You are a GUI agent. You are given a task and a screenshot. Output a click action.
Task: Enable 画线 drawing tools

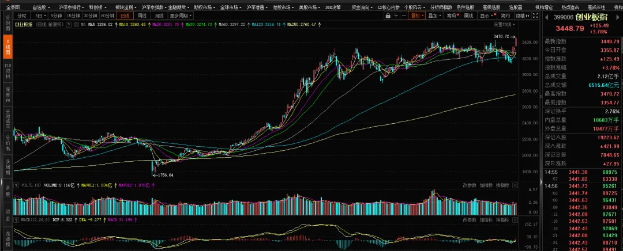[x=469, y=16]
